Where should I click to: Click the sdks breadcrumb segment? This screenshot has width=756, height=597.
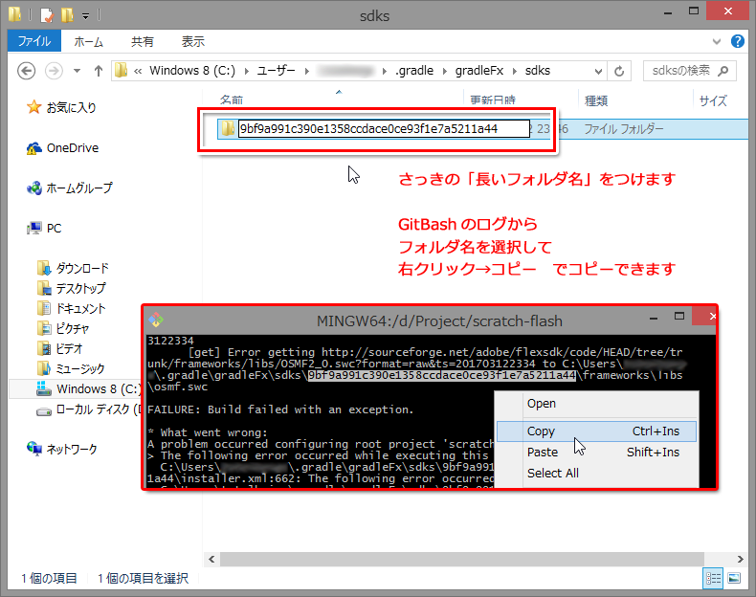[538, 71]
